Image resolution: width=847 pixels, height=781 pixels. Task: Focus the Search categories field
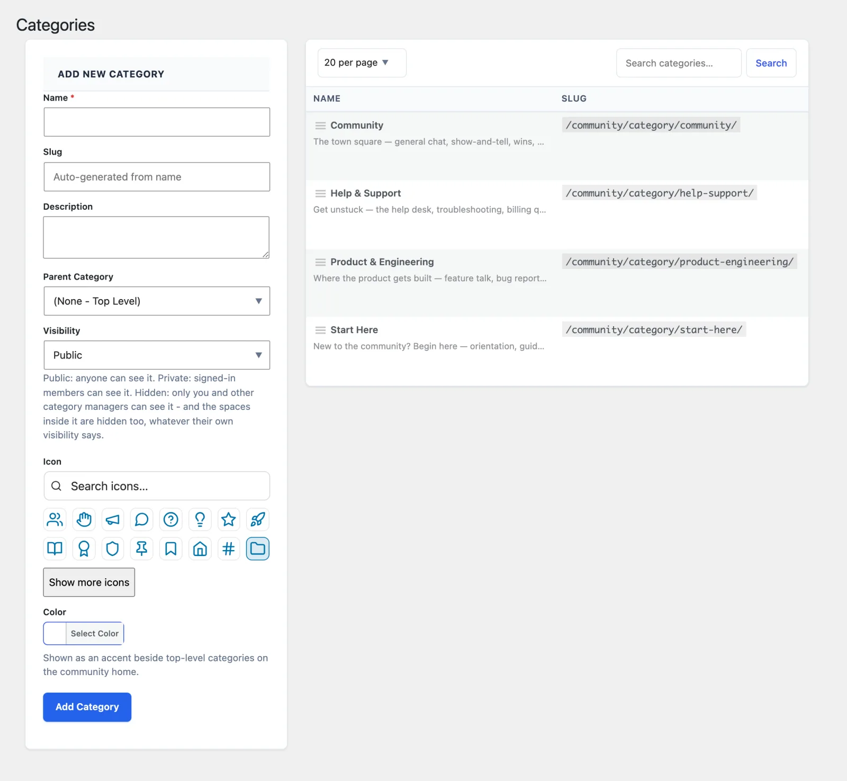pos(679,63)
